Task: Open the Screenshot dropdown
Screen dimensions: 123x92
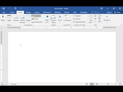Action: click(37, 22)
